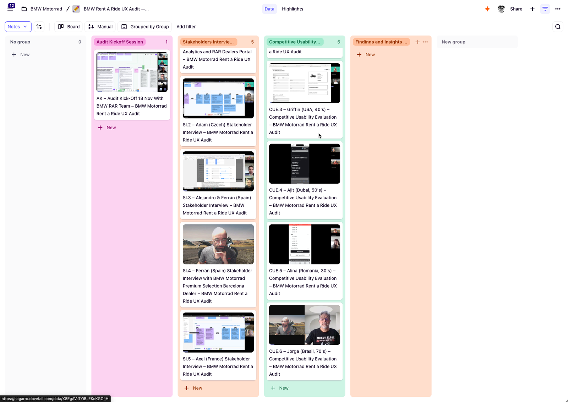Click the plus icon in top bar

[x=532, y=9]
